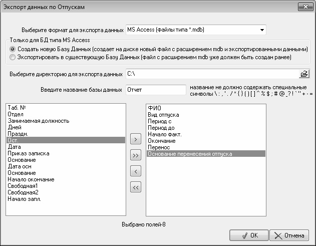The width and height of the screenshot is (316, 246).
Task: Move all fields right with double arrow
Action: click(x=135, y=155)
